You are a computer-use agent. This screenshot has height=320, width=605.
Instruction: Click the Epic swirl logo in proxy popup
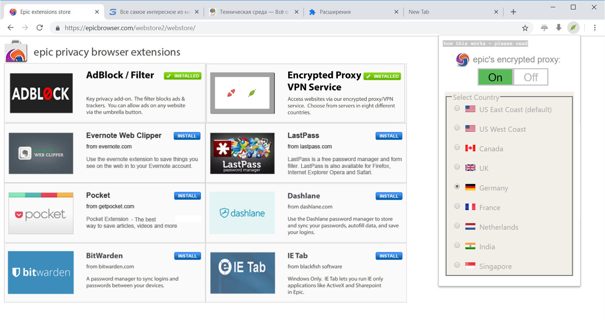(462, 60)
